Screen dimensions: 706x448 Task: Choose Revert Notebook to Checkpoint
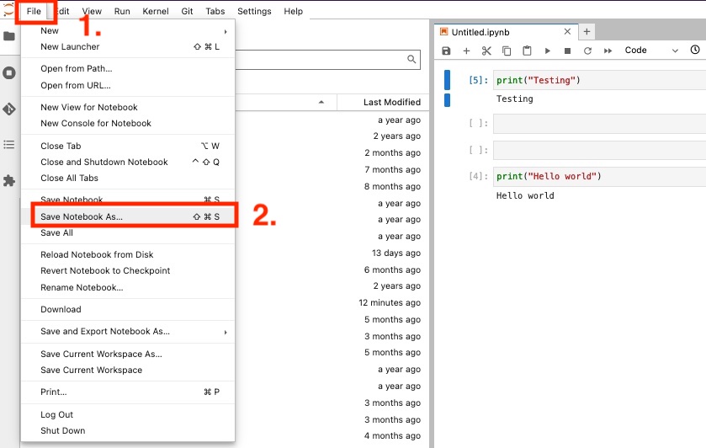coord(128,271)
